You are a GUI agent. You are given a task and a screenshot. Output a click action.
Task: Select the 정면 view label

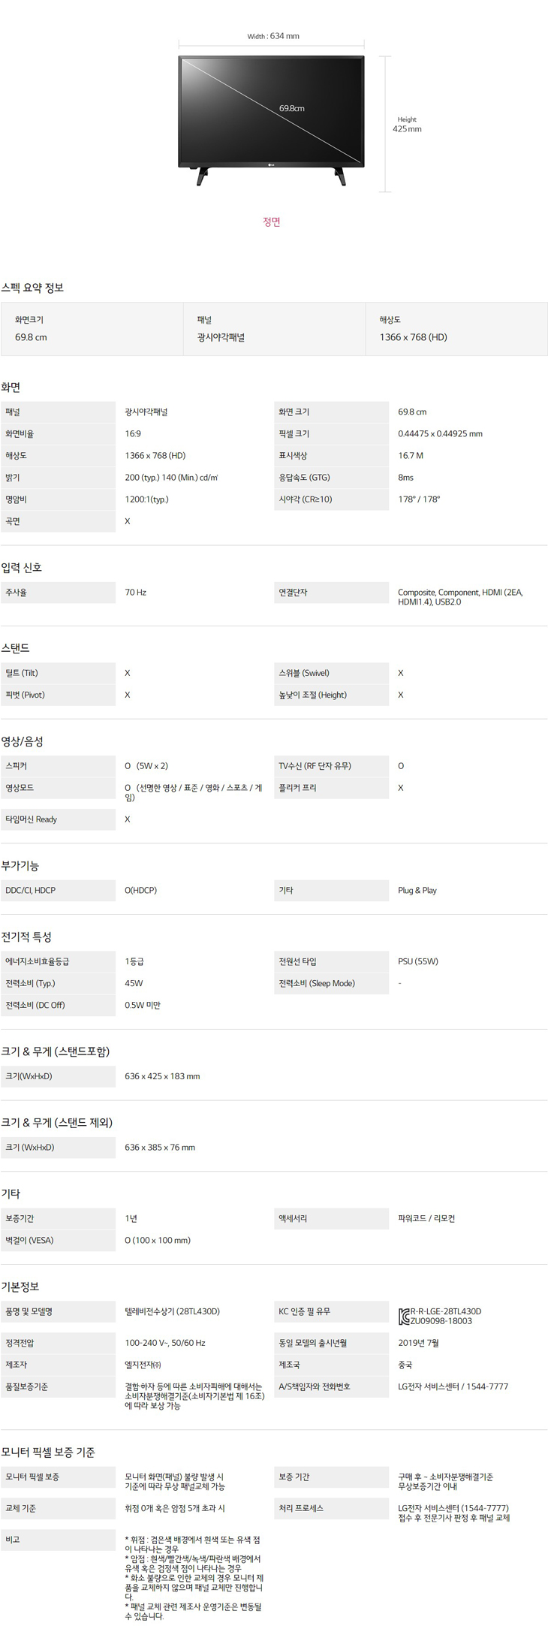(271, 222)
